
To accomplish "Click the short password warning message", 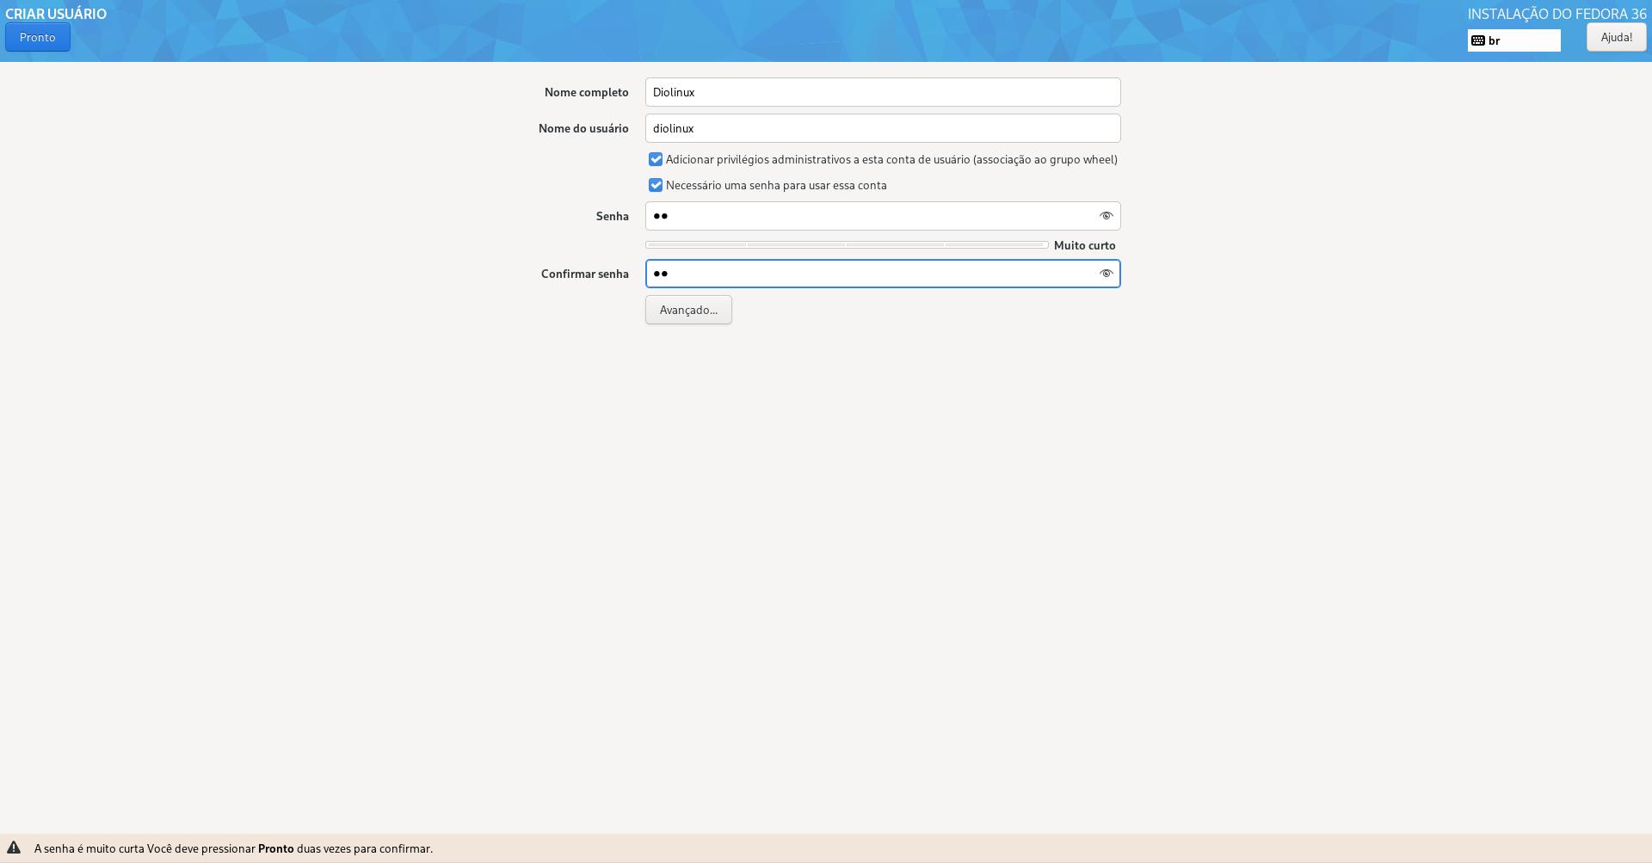I will click(x=232, y=848).
